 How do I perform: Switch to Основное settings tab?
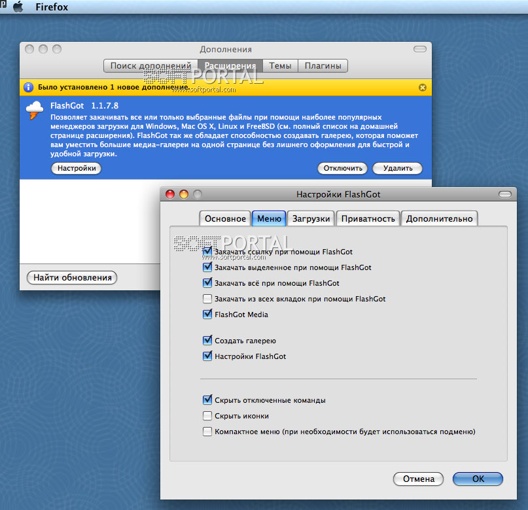[225, 218]
